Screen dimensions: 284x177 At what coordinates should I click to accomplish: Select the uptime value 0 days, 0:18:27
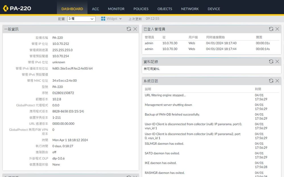click(x=63, y=146)
